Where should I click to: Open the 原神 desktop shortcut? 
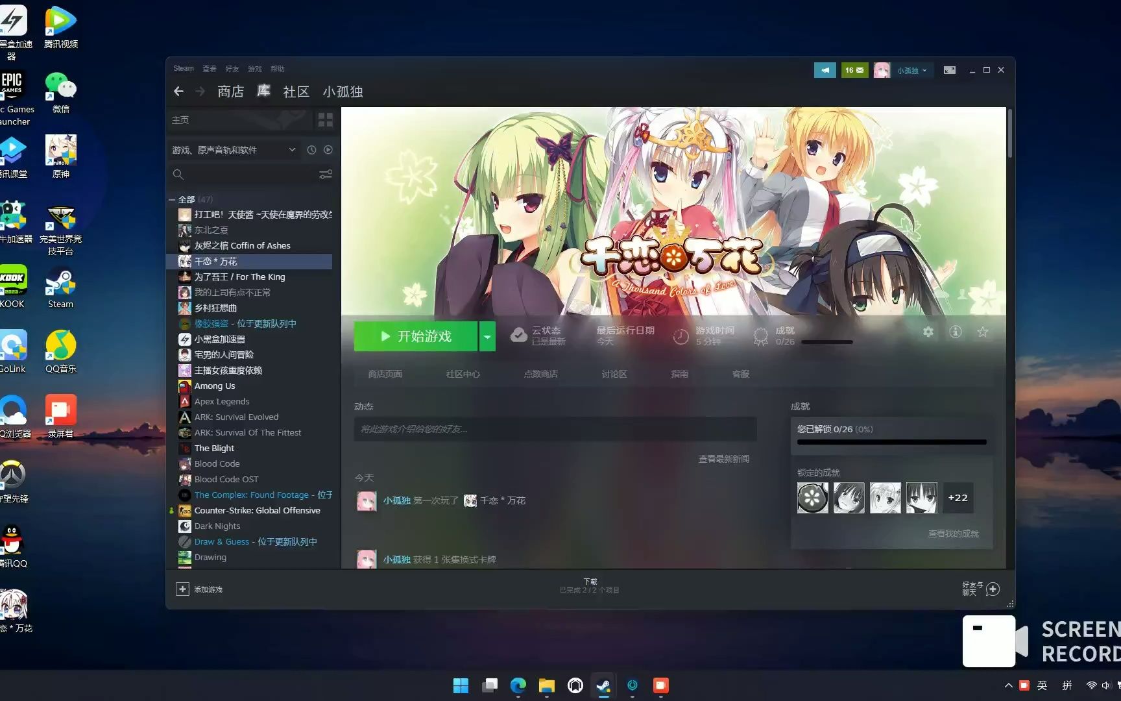pos(60,157)
